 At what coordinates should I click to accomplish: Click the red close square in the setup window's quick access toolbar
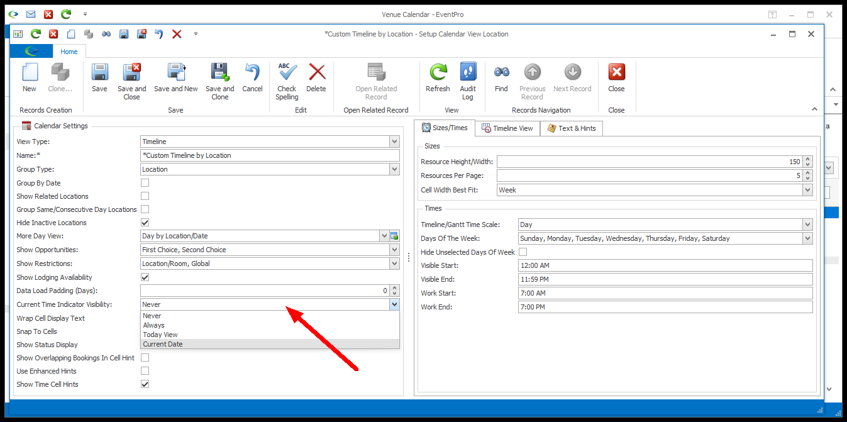point(53,34)
